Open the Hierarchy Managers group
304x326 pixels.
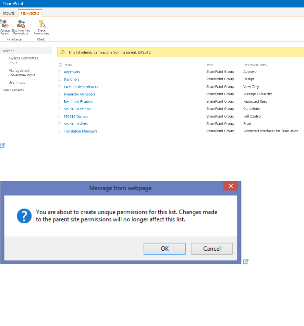click(x=79, y=94)
